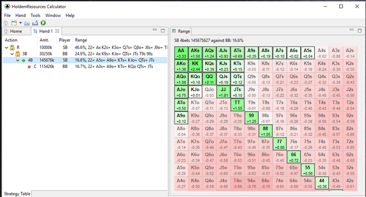
Task: Click the import toolbar icon
Action: click(x=27, y=23)
